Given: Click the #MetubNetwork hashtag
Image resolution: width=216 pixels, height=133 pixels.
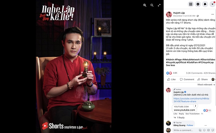Looking at the screenshot, I should (x=191, y=60).
